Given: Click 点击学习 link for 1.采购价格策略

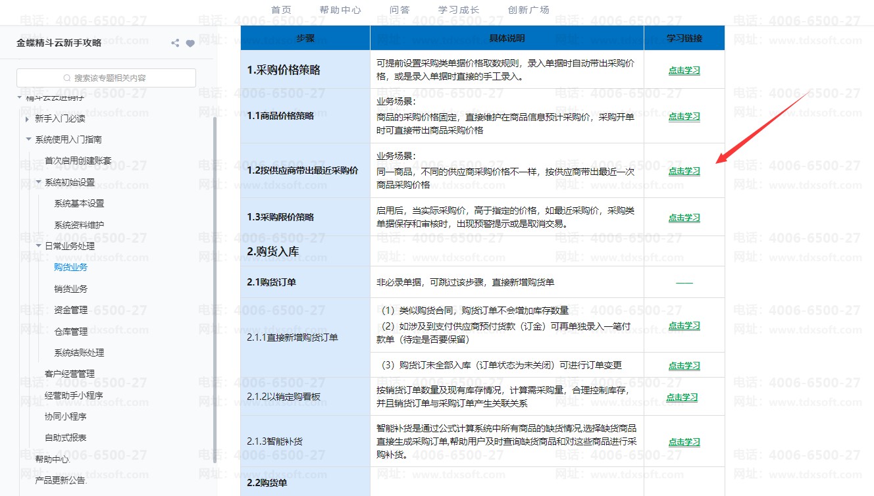Looking at the screenshot, I should 684,70.
